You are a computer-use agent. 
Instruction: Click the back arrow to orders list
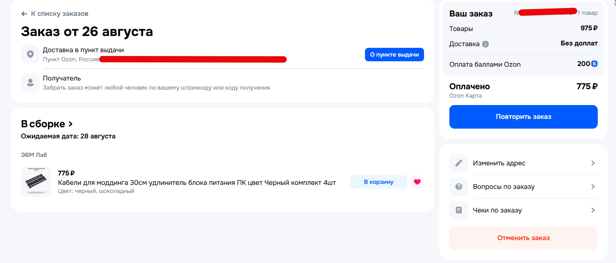pos(24,14)
